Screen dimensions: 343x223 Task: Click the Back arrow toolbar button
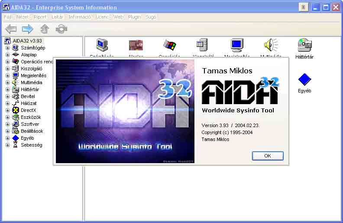coord(11,29)
